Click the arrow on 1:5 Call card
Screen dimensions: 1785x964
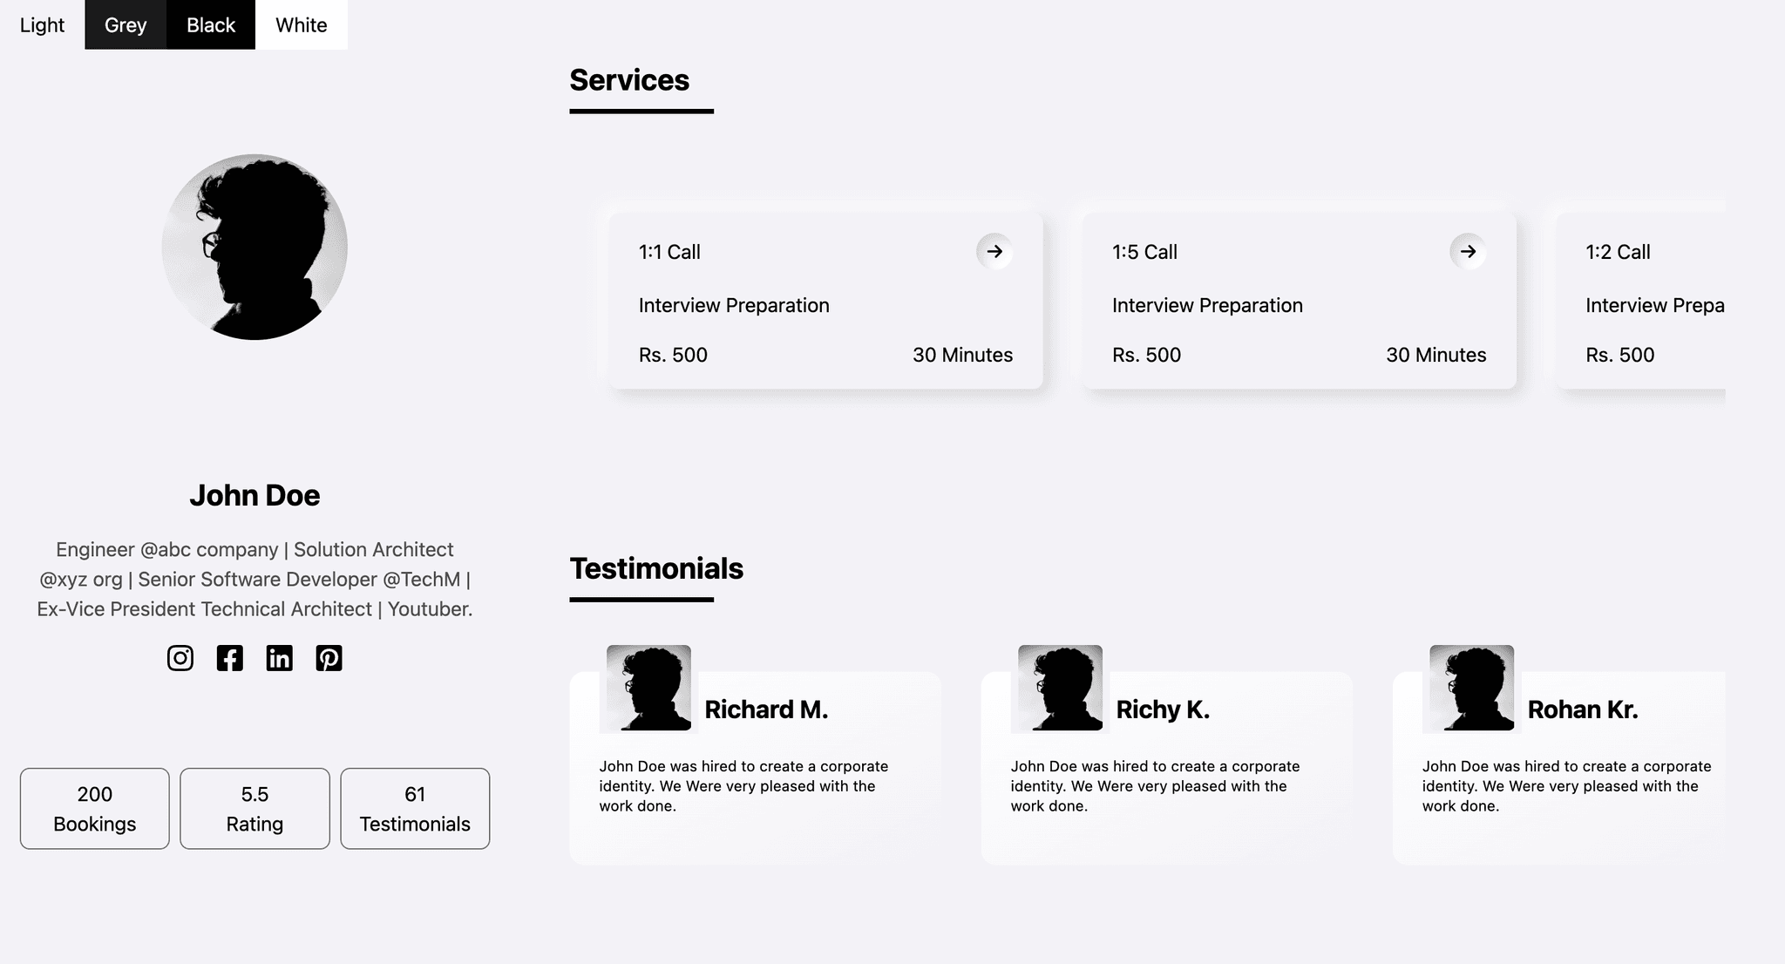click(x=1468, y=252)
